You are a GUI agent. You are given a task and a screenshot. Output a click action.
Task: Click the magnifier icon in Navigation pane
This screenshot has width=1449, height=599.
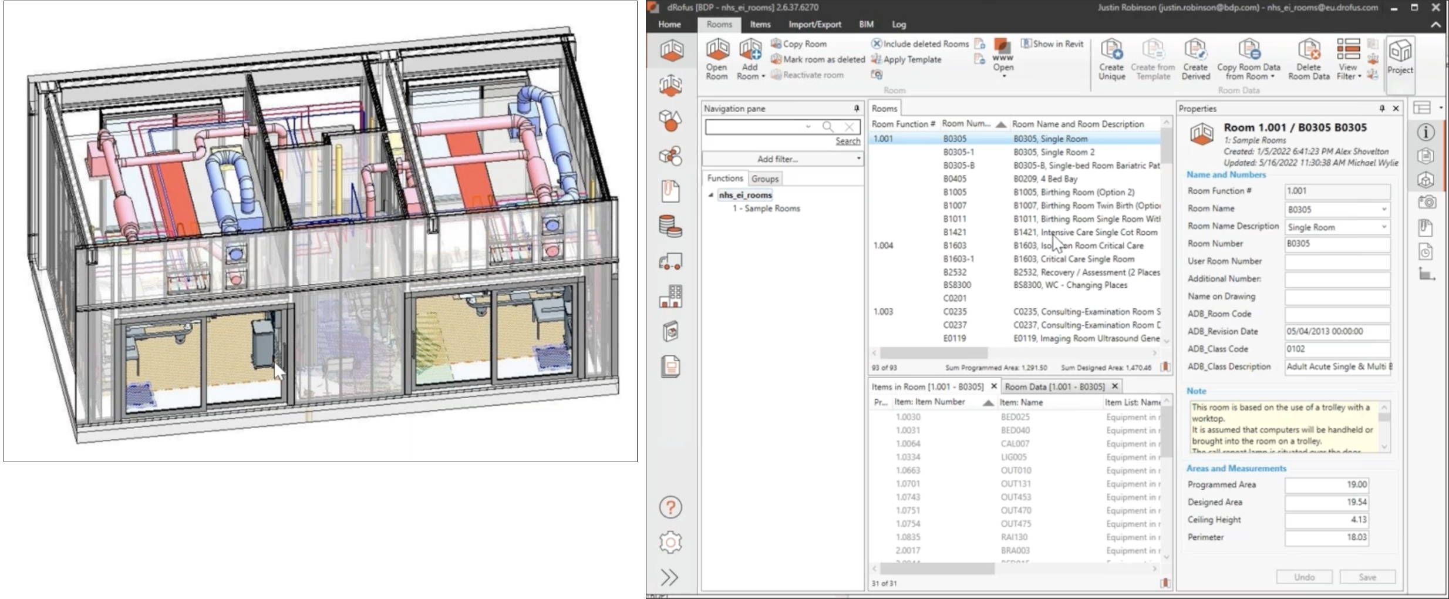click(x=828, y=127)
